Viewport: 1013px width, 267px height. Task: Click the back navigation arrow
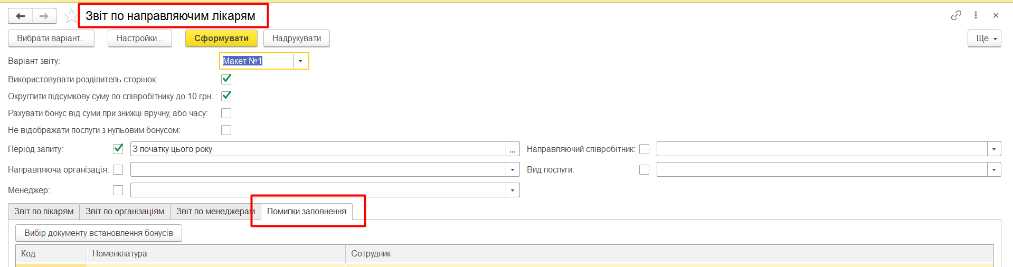(21, 16)
